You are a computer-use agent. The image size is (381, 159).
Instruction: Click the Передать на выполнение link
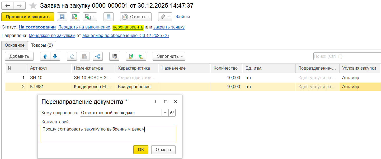[x=84, y=27]
